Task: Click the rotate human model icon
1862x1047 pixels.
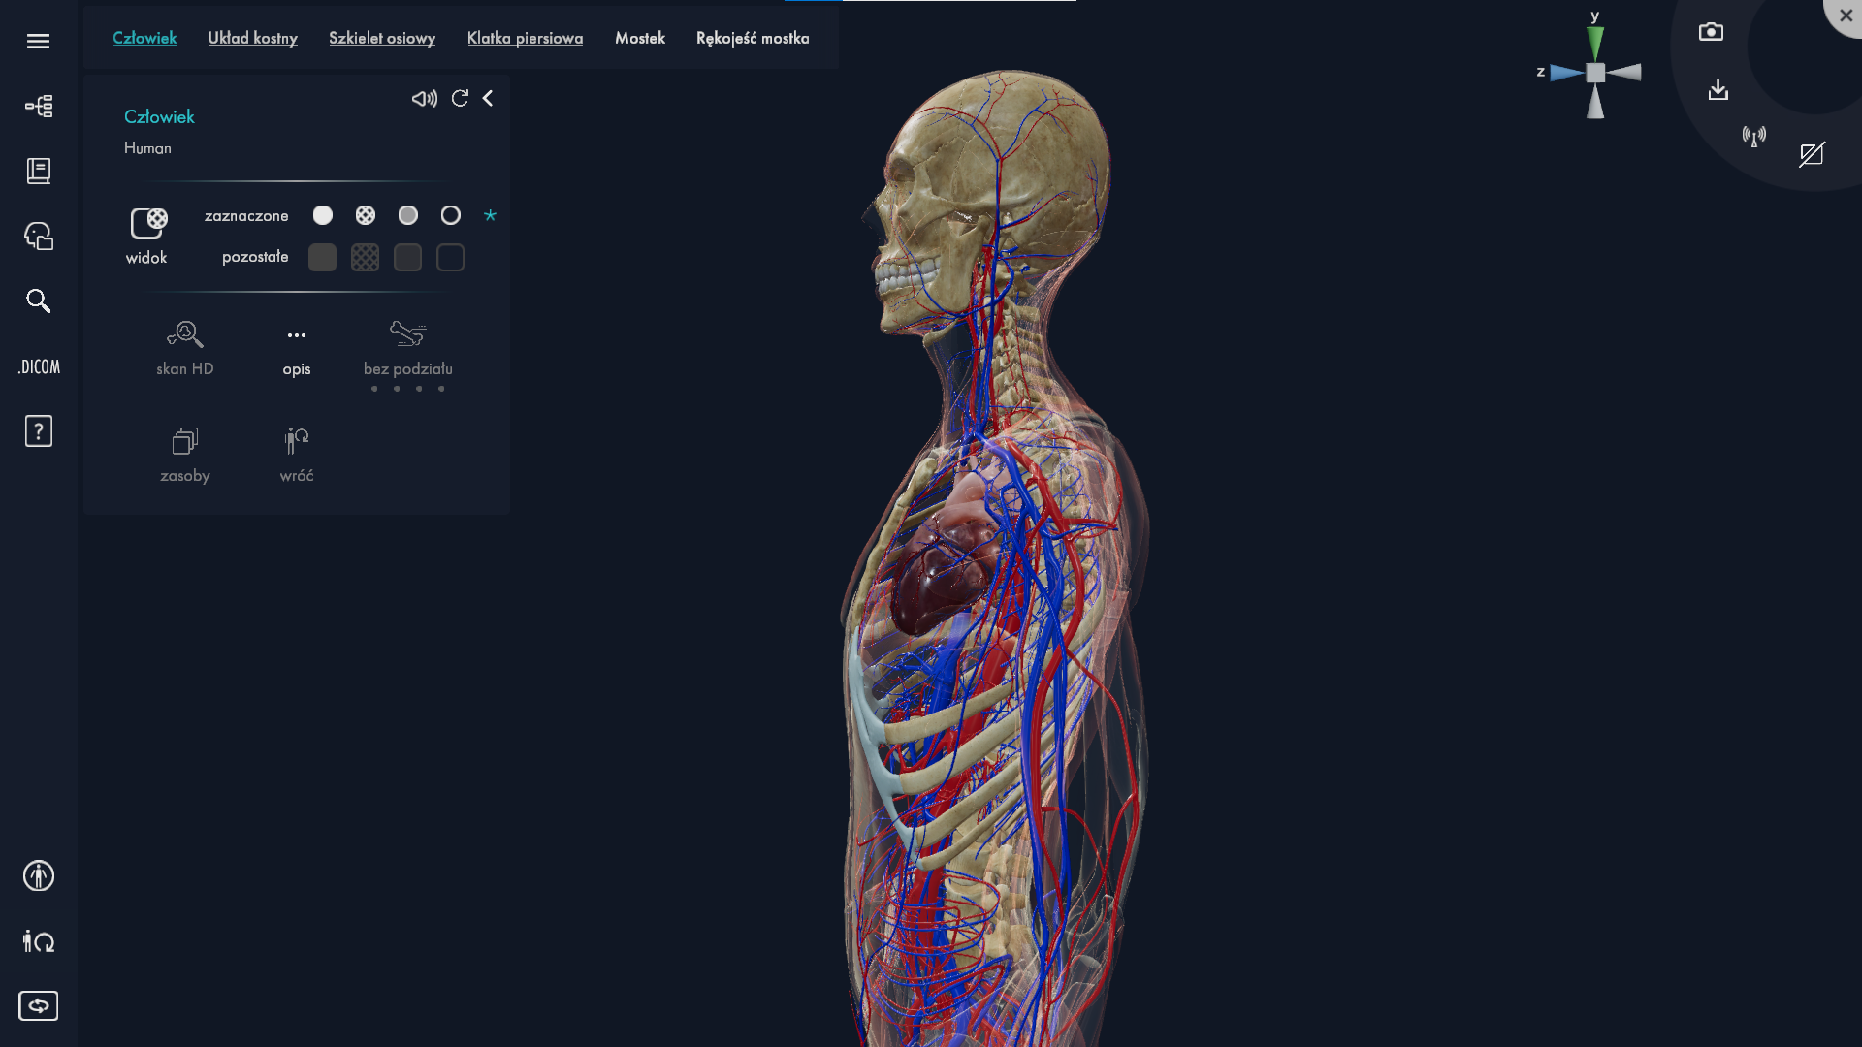Action: (38, 940)
